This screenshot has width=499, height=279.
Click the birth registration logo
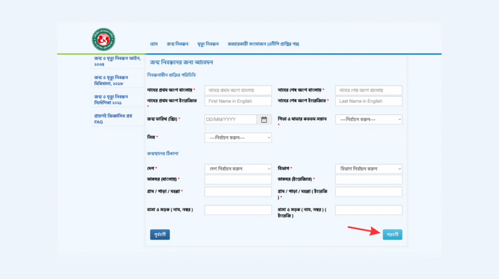[103, 40]
